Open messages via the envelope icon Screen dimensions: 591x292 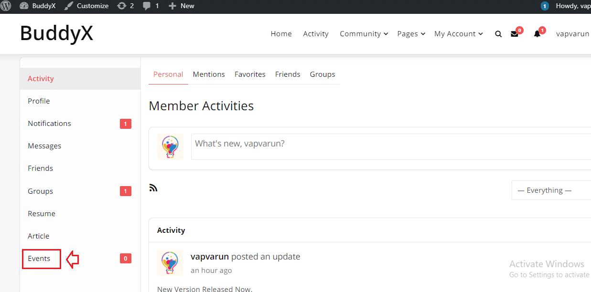[515, 33]
